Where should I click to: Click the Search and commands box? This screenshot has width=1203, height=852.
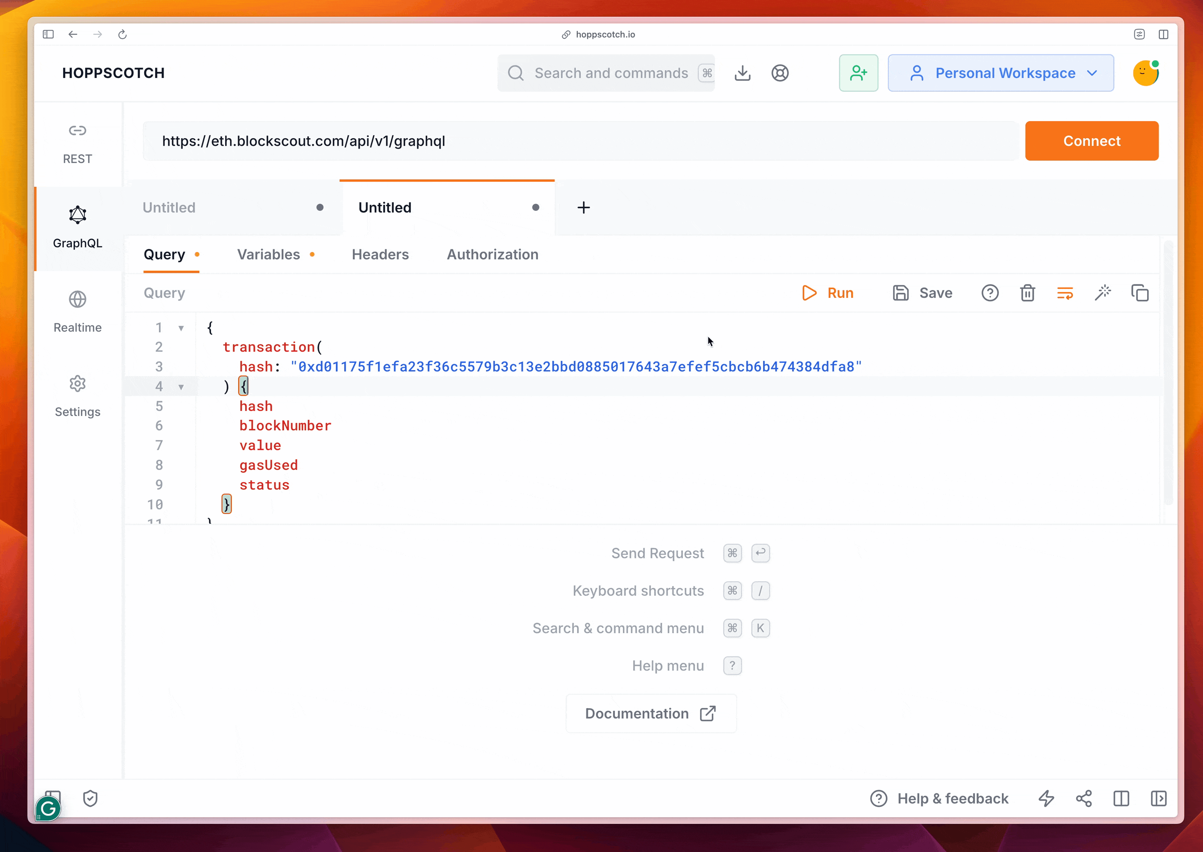pos(606,73)
